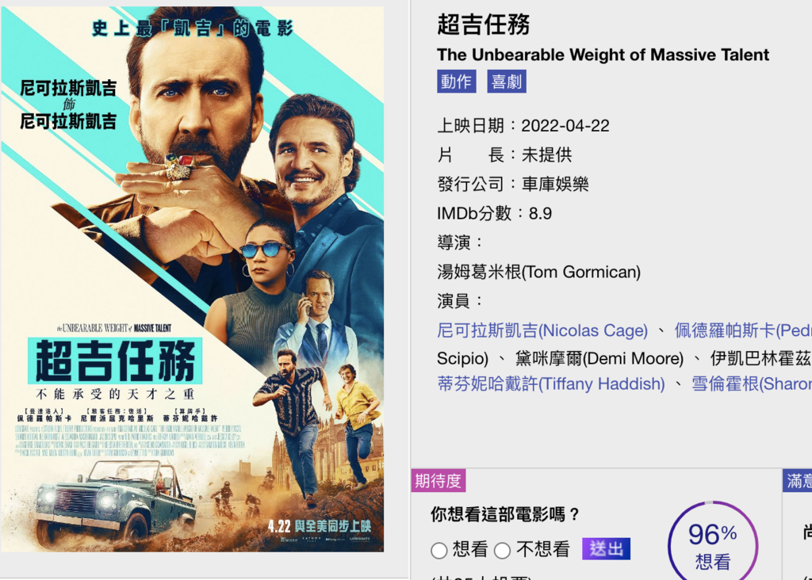Select the 期待度 tab label
The width and height of the screenshot is (812, 580).
[438, 481]
